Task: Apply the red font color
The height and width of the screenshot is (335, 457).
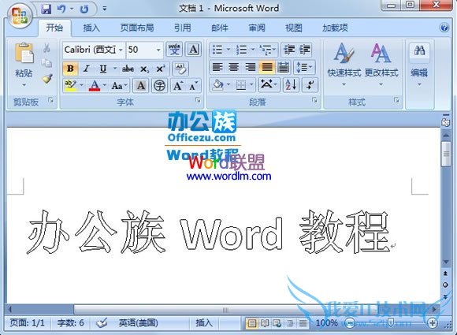Action: click(95, 86)
